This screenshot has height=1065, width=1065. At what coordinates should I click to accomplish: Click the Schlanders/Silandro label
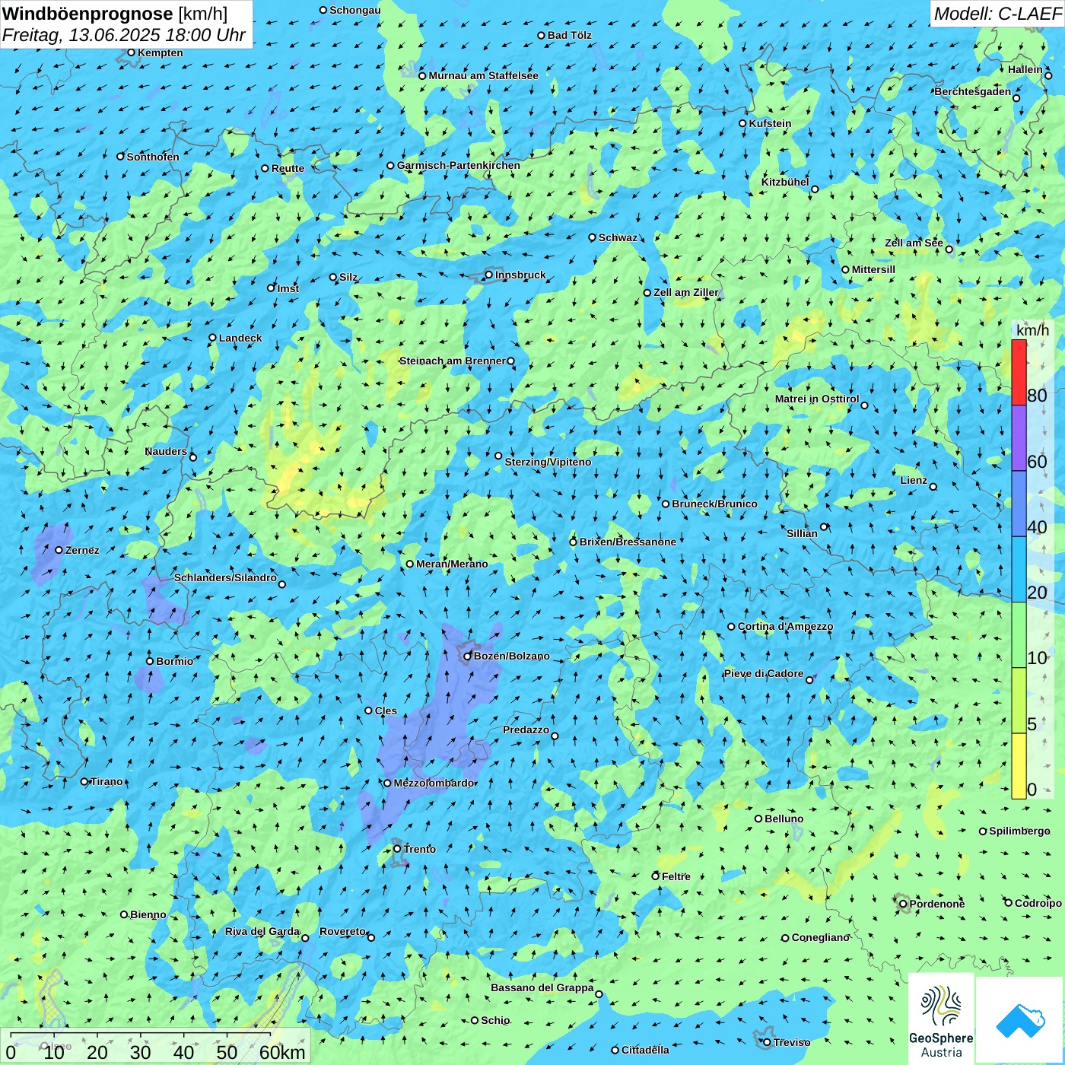pyautogui.click(x=225, y=577)
